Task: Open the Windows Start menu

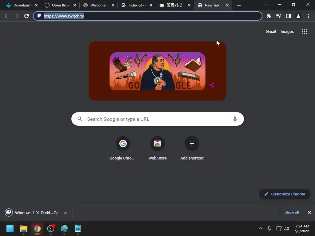Action: click(10, 229)
